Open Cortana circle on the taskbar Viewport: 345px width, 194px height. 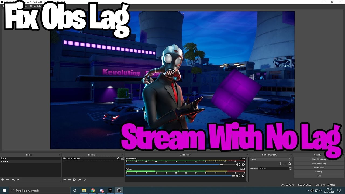[75, 190]
